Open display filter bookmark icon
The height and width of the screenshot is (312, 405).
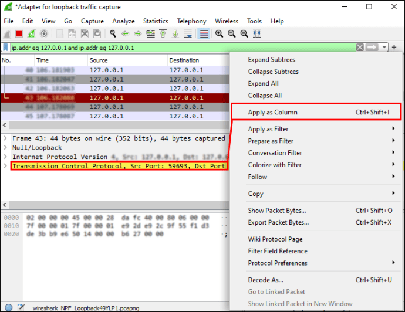5,48
